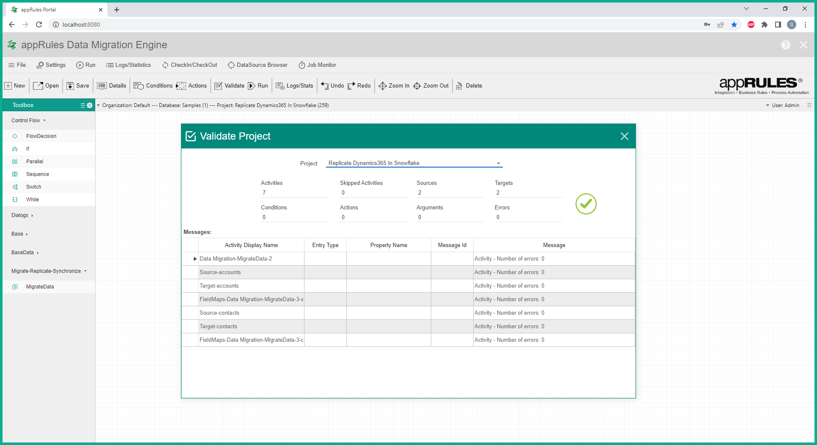Open the Job Monitor
This screenshot has height=445, width=817.
tap(317, 65)
